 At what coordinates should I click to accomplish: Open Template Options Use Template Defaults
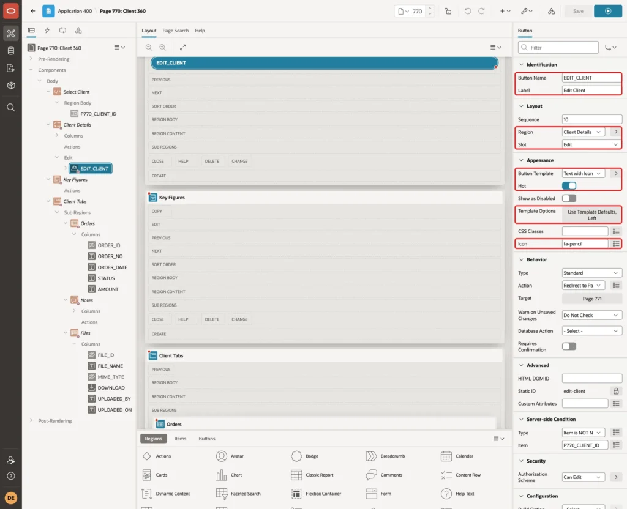592,215
